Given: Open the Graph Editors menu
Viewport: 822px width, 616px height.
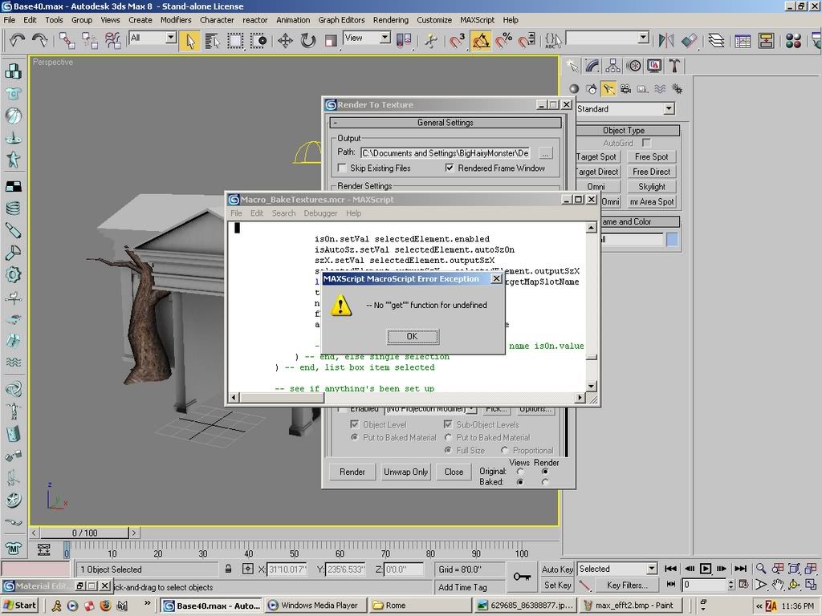Looking at the screenshot, I should pyautogui.click(x=341, y=20).
